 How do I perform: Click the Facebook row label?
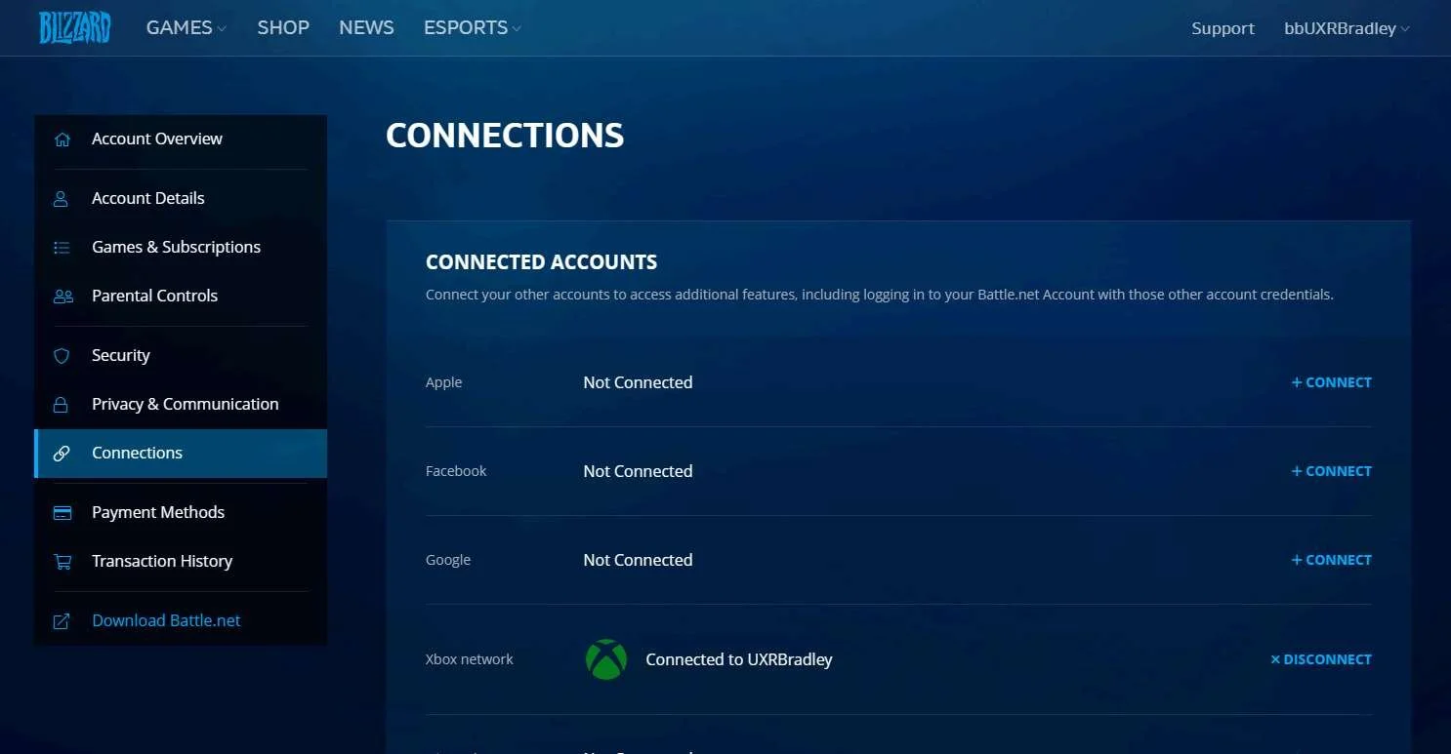456,471
